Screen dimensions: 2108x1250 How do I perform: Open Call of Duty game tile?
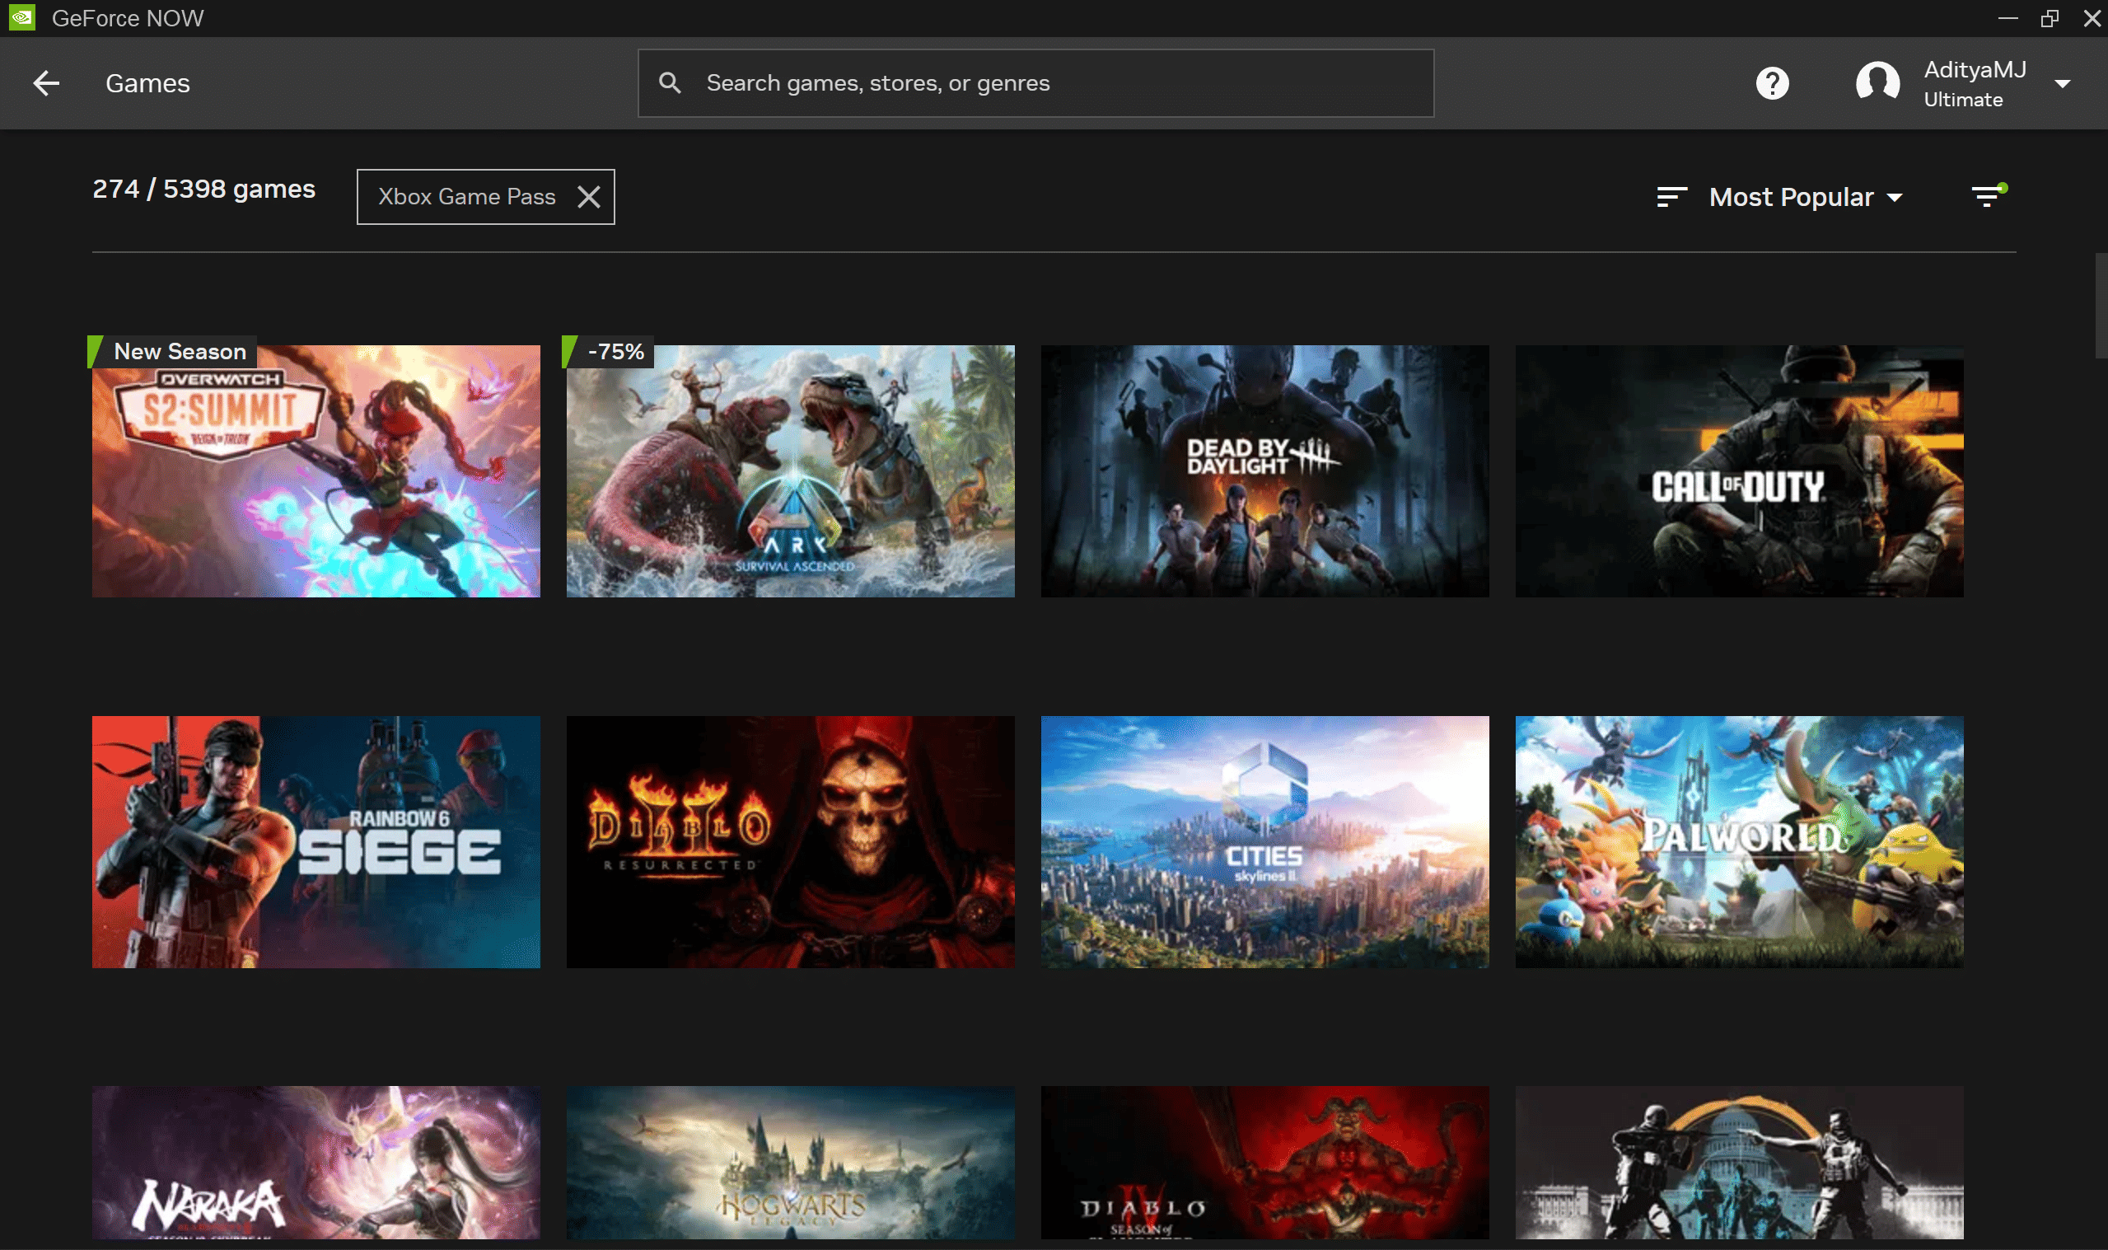1738,471
